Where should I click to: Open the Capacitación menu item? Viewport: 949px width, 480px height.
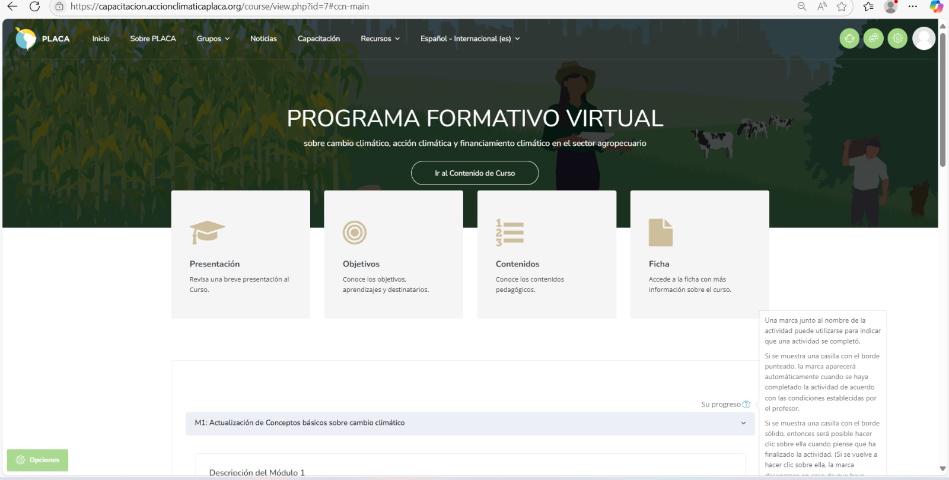319,39
